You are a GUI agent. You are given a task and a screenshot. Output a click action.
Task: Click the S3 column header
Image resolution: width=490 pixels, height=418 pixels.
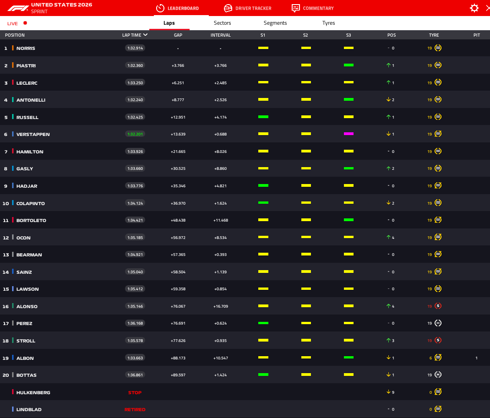click(x=348, y=35)
